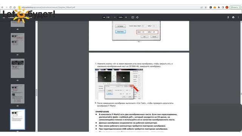Open the Chrome profile avatar
242x136 pixels.
pyautogui.click(x=227, y=7)
